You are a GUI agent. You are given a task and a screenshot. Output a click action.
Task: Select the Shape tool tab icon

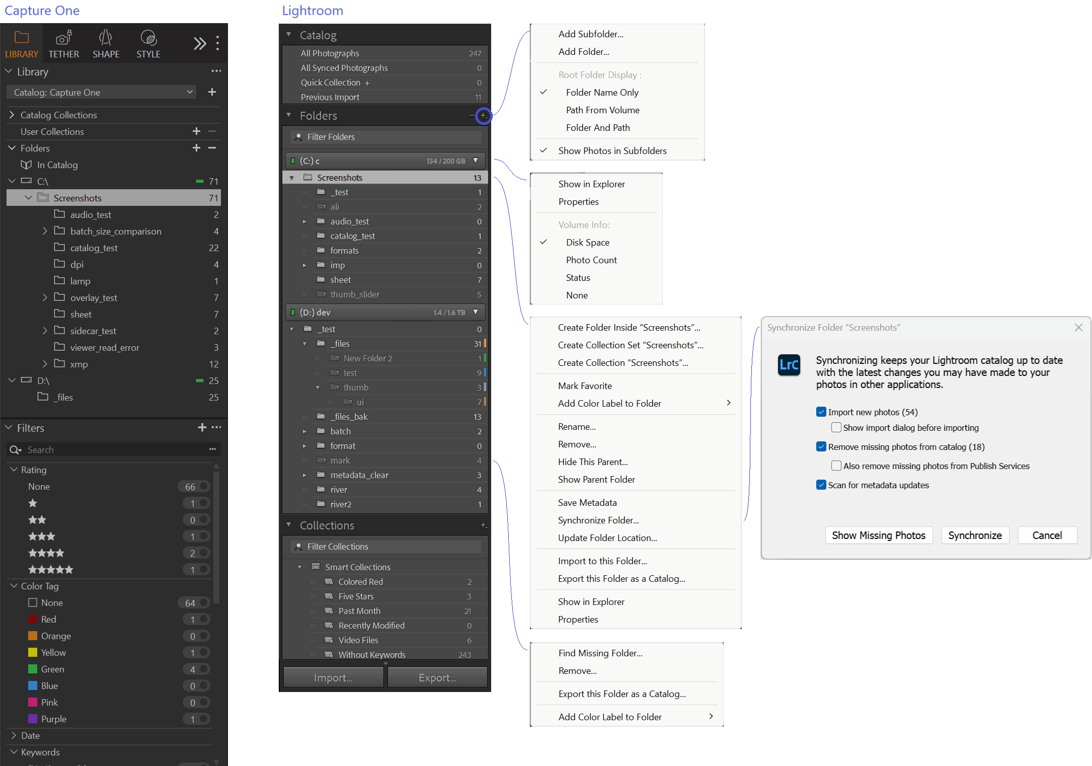[x=106, y=38]
